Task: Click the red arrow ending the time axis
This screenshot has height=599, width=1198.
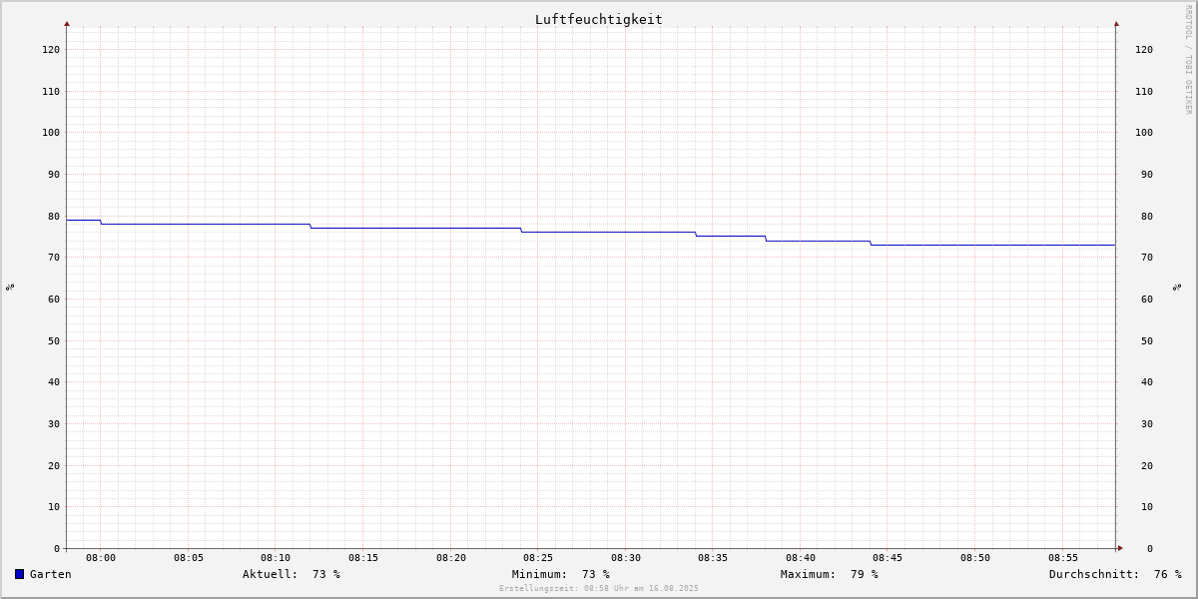Action: (x=1120, y=548)
